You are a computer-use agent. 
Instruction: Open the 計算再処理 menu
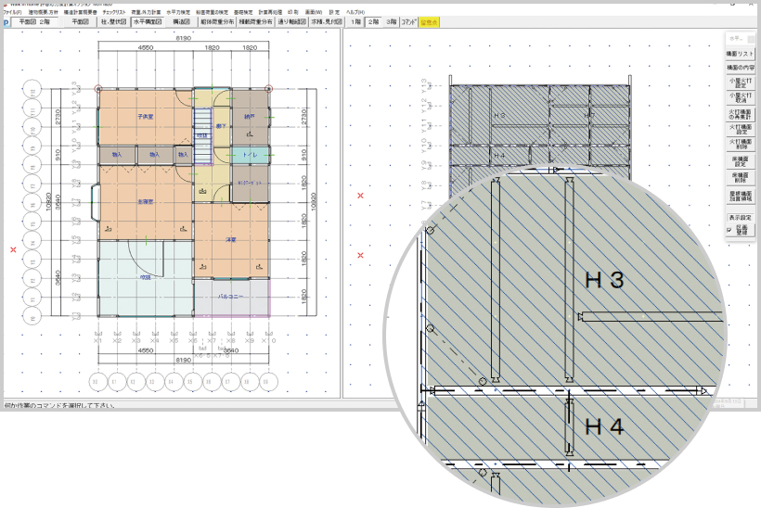click(x=270, y=12)
